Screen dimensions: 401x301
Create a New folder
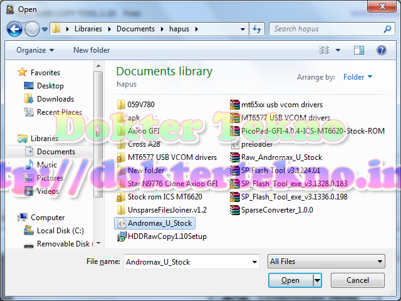tap(91, 50)
